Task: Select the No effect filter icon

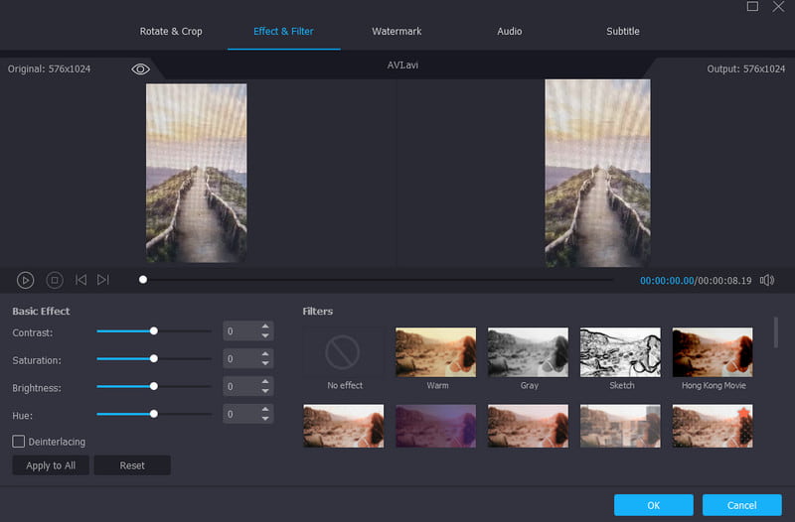Action: 344,352
